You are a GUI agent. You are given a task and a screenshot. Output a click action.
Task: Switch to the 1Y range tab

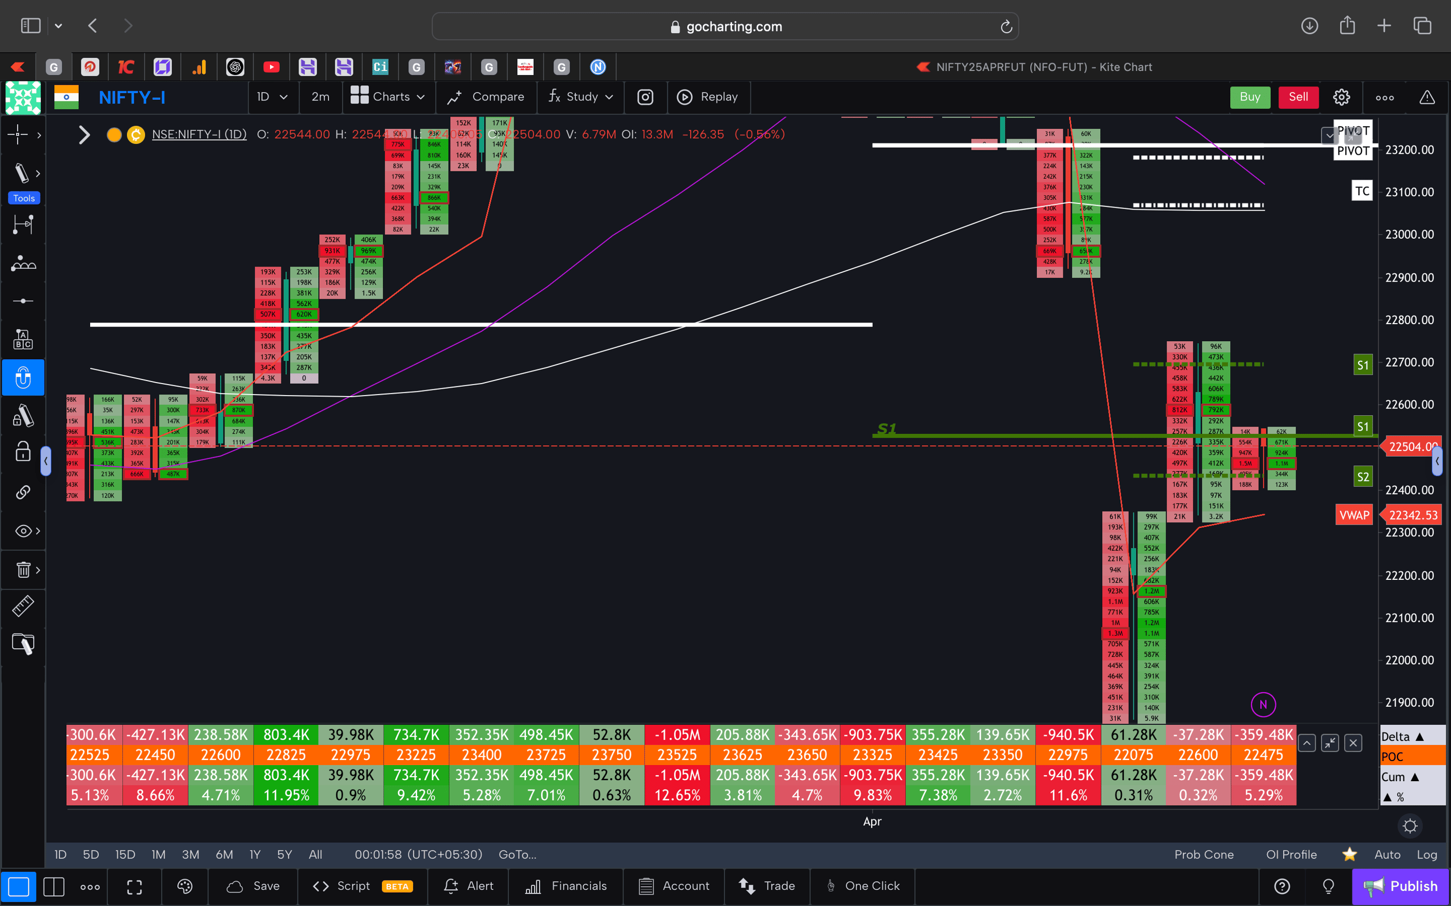tap(254, 854)
